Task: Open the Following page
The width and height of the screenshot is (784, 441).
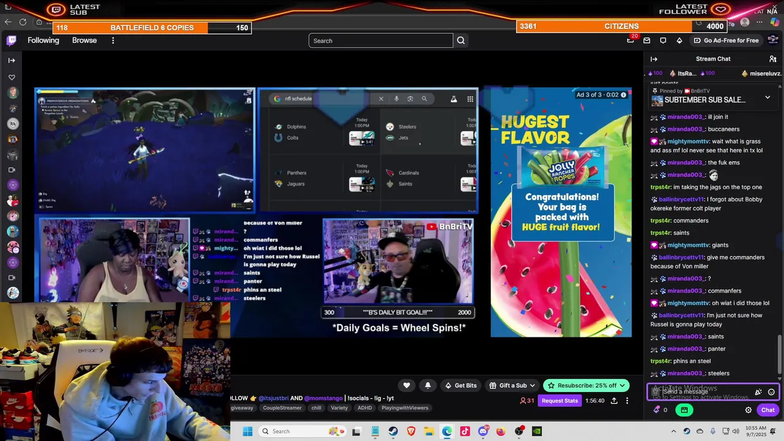Action: click(x=43, y=40)
